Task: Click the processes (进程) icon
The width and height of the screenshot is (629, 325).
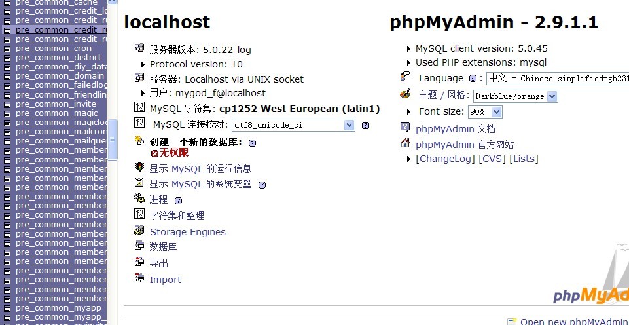Action: (139, 198)
